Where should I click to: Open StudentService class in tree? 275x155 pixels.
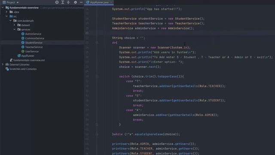point(34,43)
